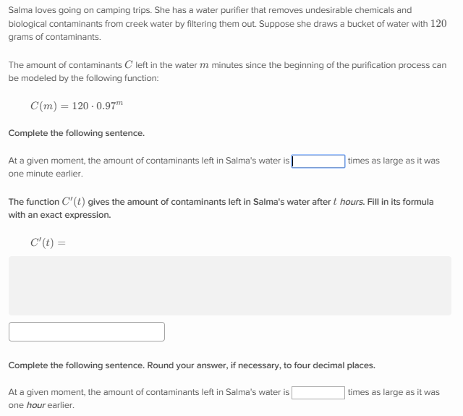
Task: Click "grams of contaminants." text
Action: click(x=55, y=36)
